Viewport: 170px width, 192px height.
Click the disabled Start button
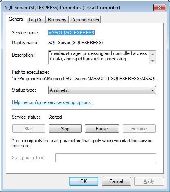coord(29,129)
